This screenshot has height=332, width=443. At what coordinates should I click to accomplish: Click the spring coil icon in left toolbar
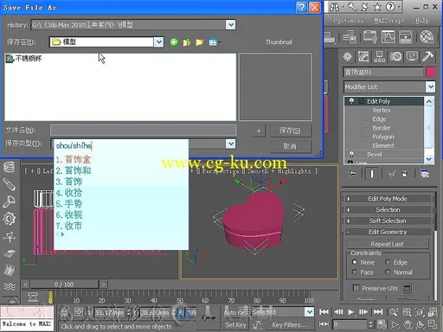(9, 167)
